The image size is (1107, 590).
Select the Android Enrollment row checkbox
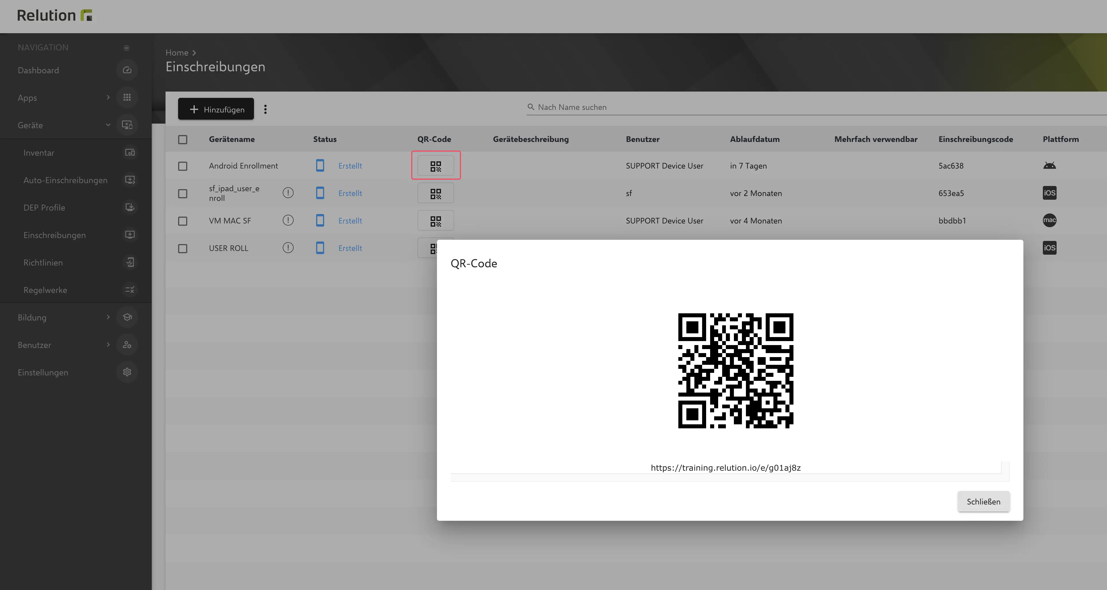183,166
